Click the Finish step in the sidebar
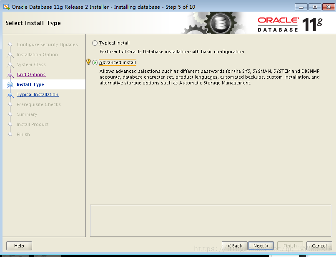 pyautogui.click(x=23, y=134)
